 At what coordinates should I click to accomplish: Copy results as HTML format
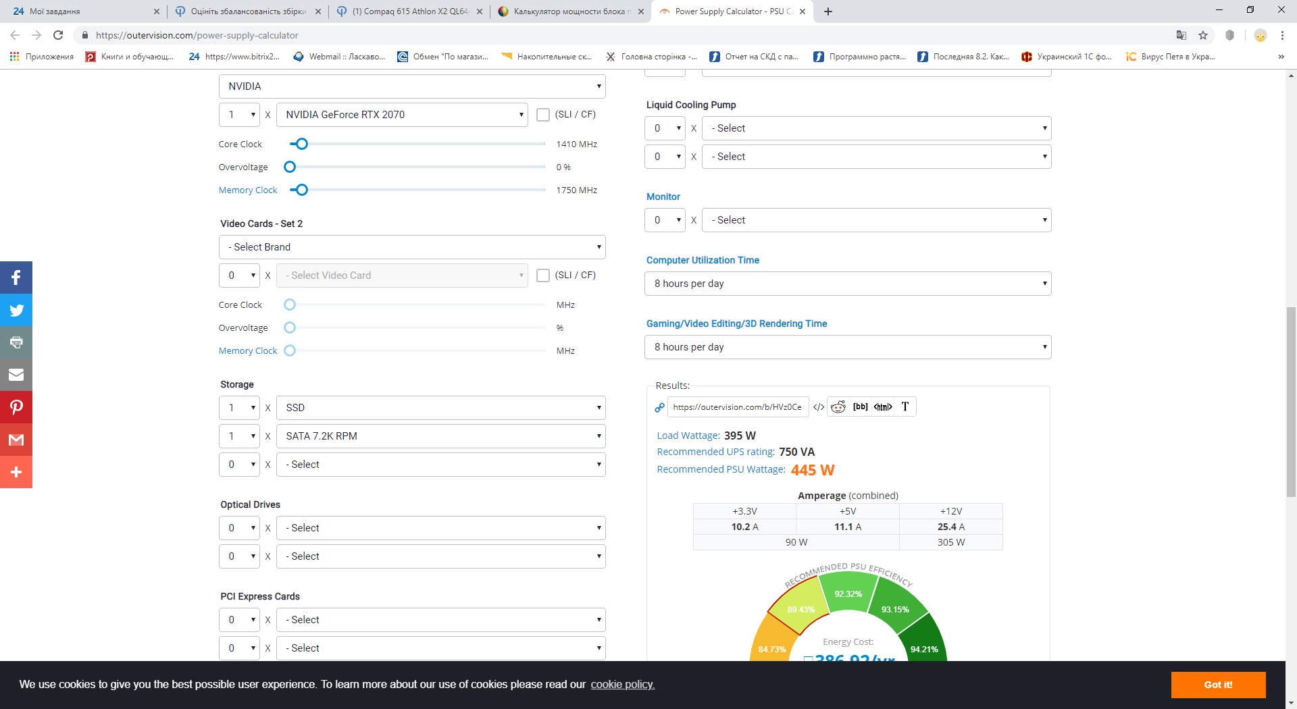pos(882,406)
